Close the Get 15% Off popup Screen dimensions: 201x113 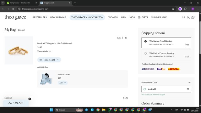coord(30,99)
